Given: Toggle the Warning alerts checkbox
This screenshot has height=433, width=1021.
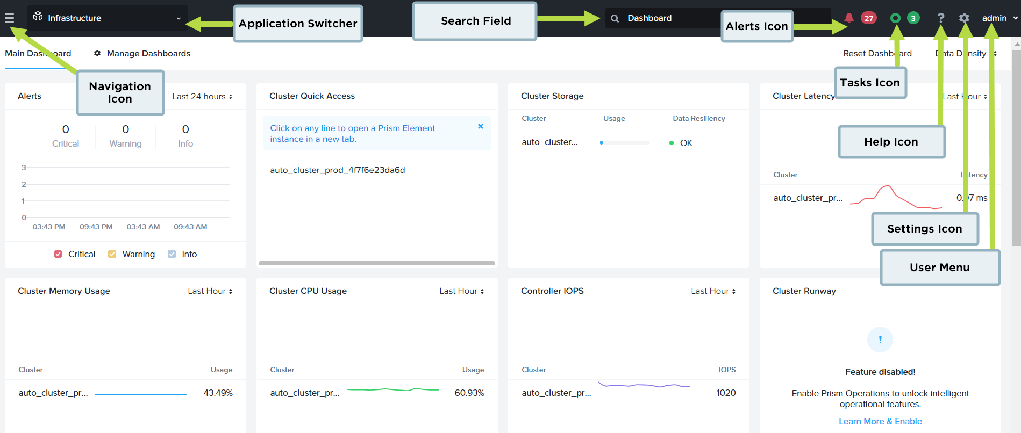Looking at the screenshot, I should click(x=112, y=254).
